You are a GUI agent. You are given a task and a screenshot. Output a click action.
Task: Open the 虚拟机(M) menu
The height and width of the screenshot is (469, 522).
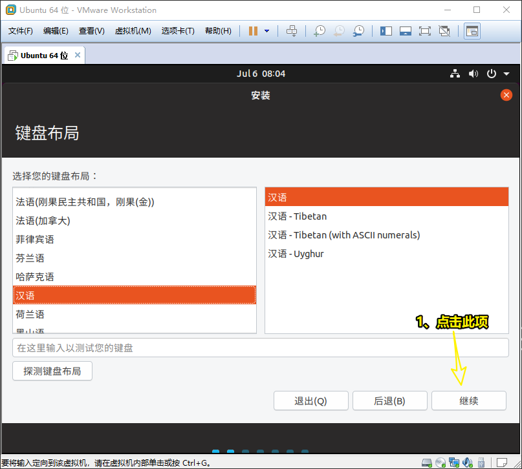click(133, 31)
